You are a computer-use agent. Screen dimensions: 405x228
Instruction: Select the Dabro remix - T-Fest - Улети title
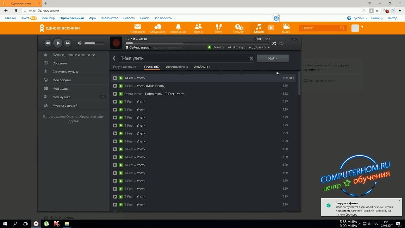165,94
